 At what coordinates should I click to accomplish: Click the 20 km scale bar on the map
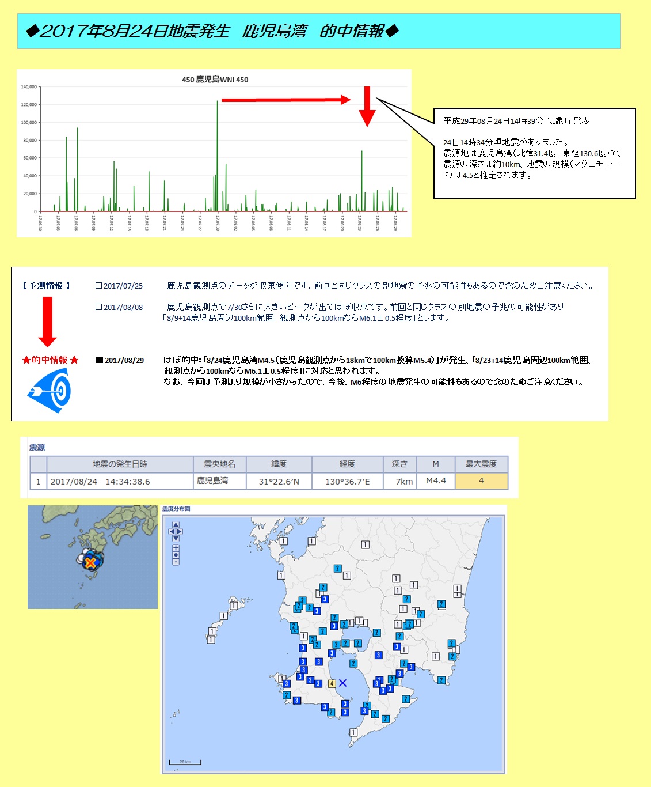[x=185, y=762]
